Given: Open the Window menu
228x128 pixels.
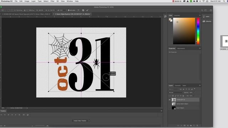Looking at the screenshot, I should (x=70, y=1).
